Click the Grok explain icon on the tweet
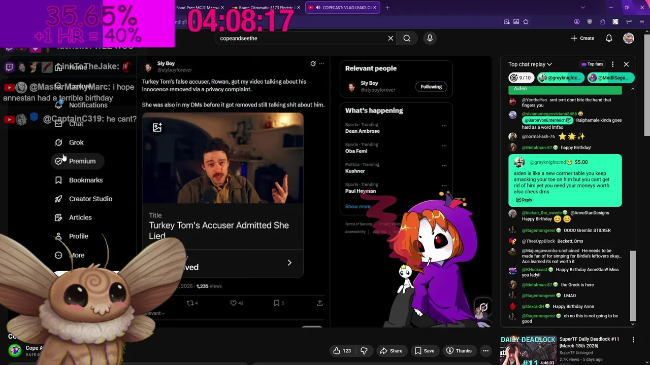This screenshot has height=365, width=650. [x=313, y=63]
